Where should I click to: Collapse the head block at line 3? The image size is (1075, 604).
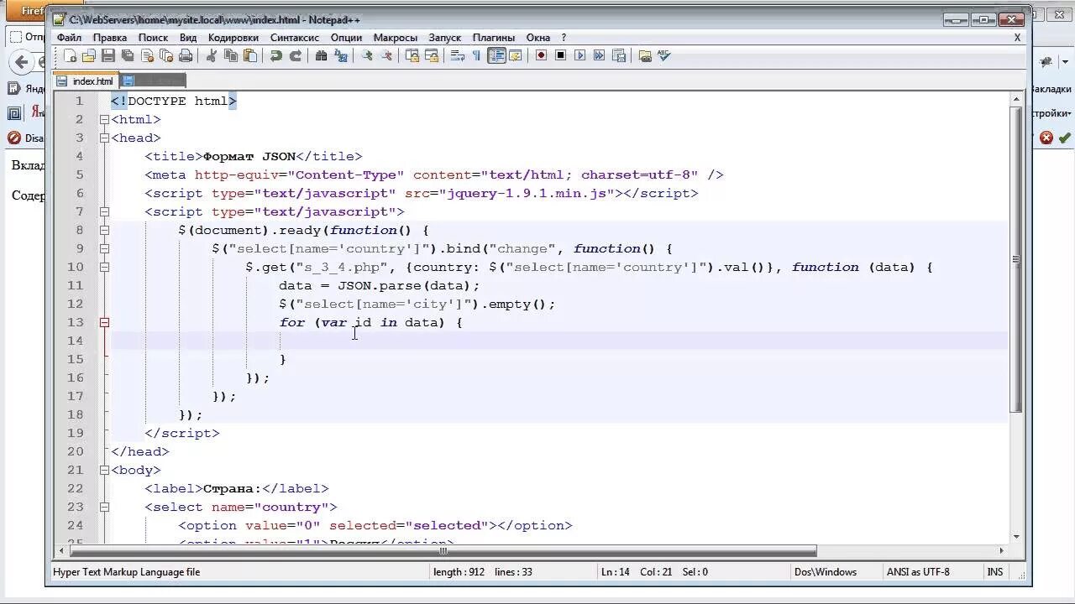point(104,138)
